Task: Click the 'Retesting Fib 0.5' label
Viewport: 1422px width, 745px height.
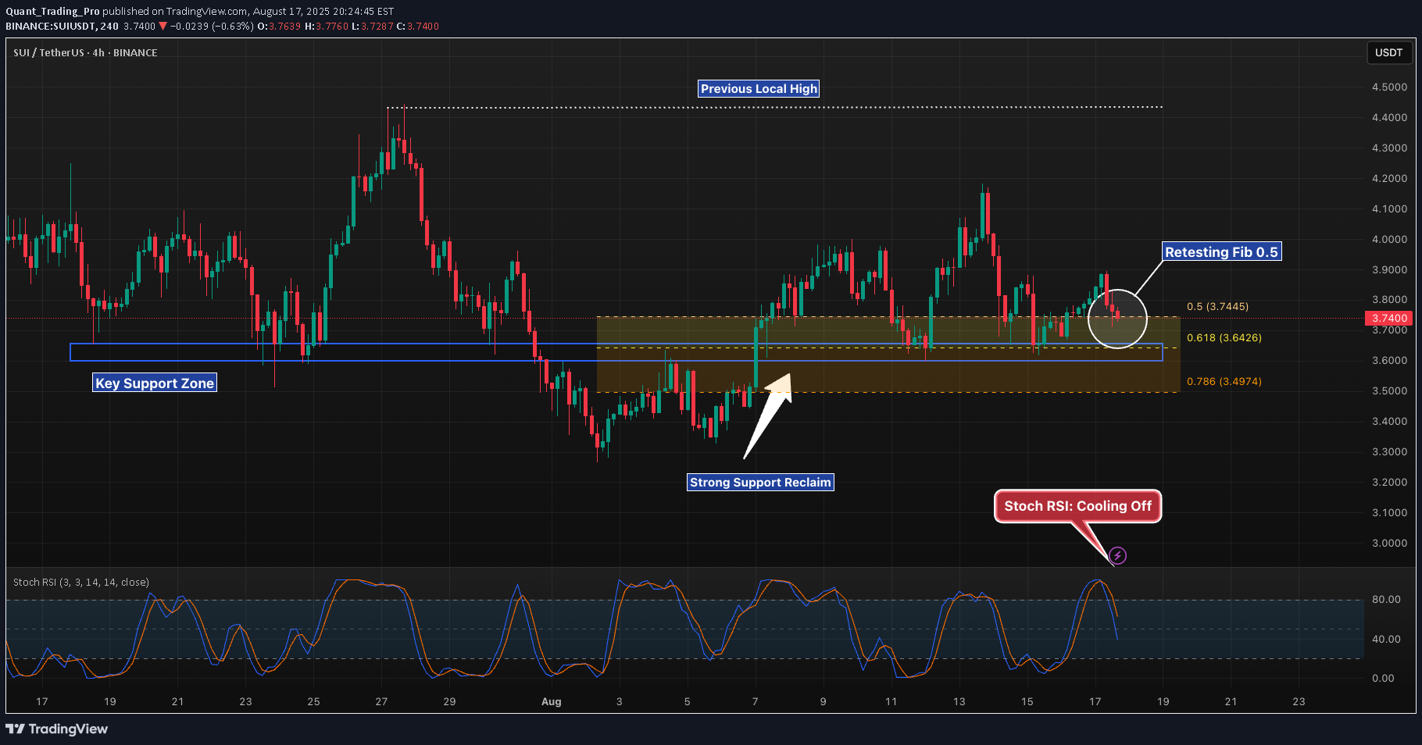Action: [x=1221, y=251]
